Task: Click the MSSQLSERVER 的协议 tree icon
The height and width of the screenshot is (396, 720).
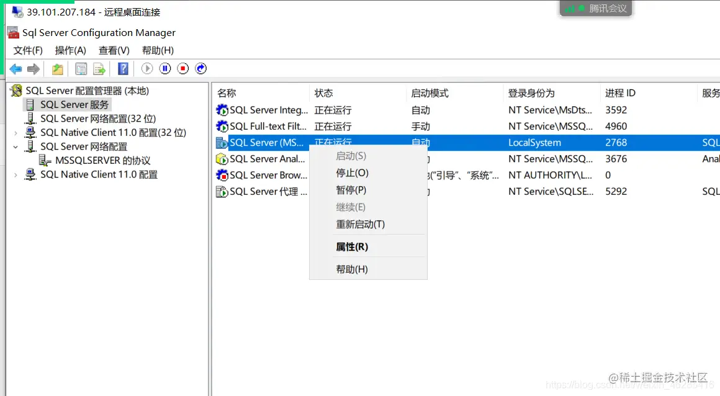Action: 45,160
